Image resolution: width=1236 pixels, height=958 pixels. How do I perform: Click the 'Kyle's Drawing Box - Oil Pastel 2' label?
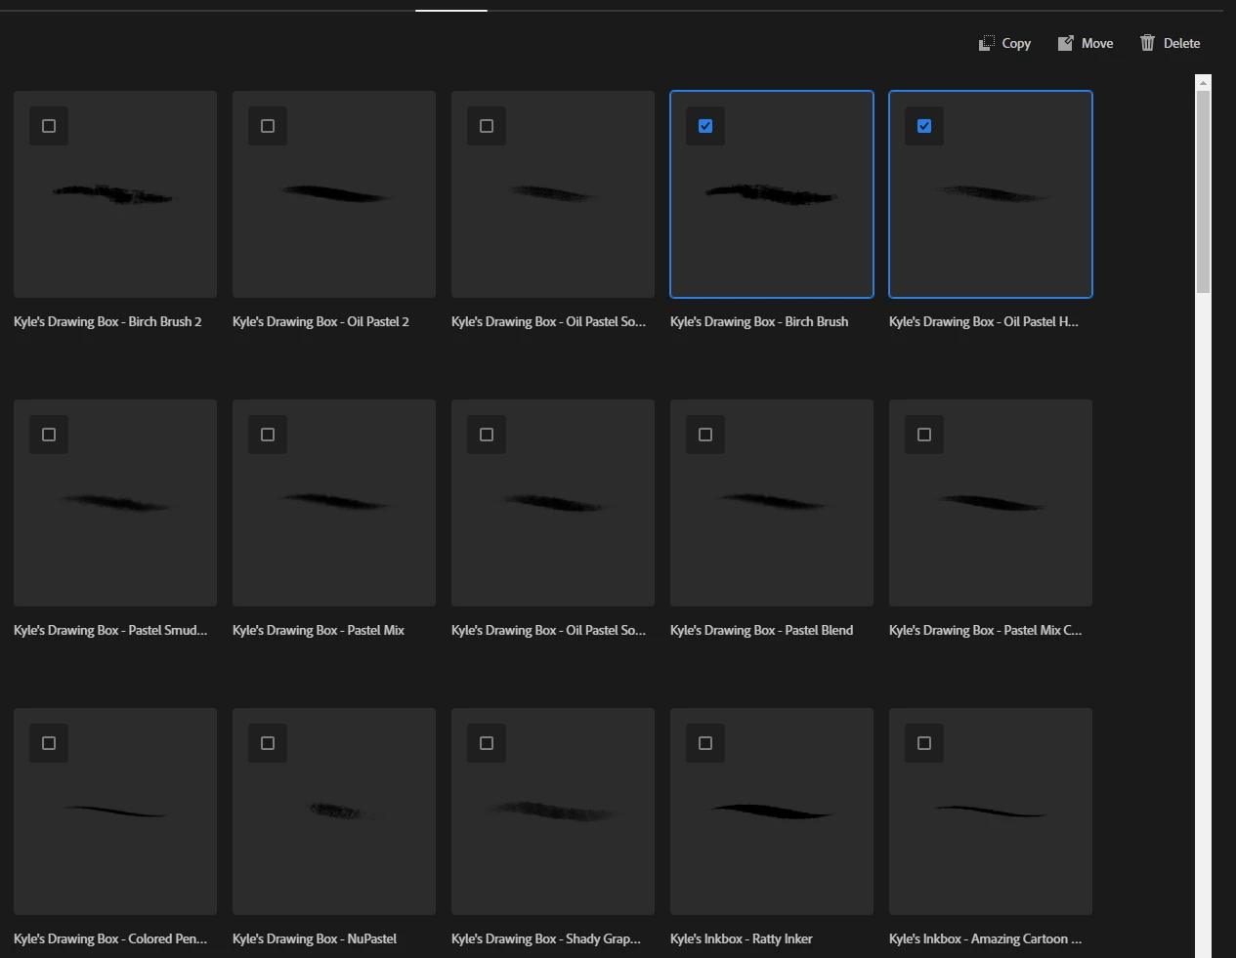pos(320,321)
